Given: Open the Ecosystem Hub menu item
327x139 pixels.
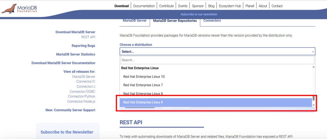Looking at the screenshot, I should 230,6.
